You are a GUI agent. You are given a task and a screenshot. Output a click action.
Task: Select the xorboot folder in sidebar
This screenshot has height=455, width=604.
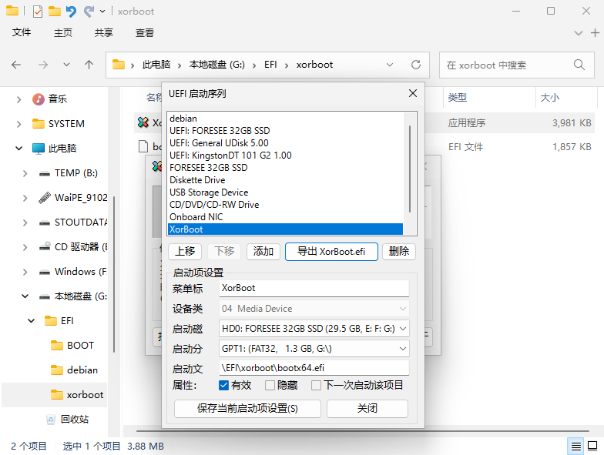point(77,394)
